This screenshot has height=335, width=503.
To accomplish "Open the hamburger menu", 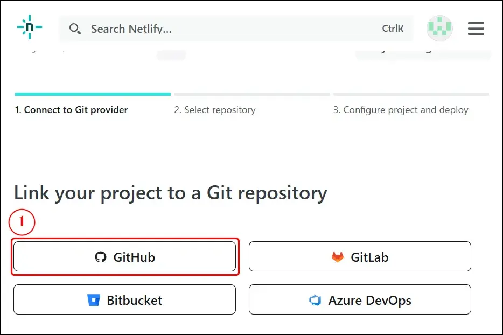I will [476, 29].
